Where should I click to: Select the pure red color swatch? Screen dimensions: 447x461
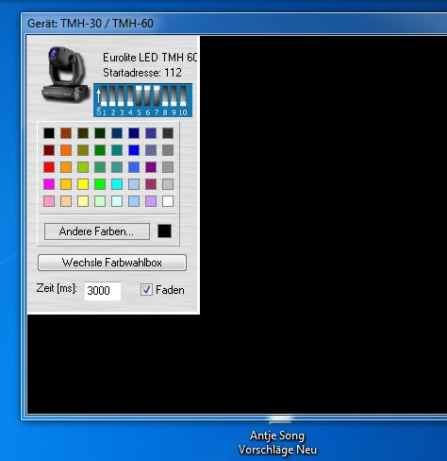[49, 167]
